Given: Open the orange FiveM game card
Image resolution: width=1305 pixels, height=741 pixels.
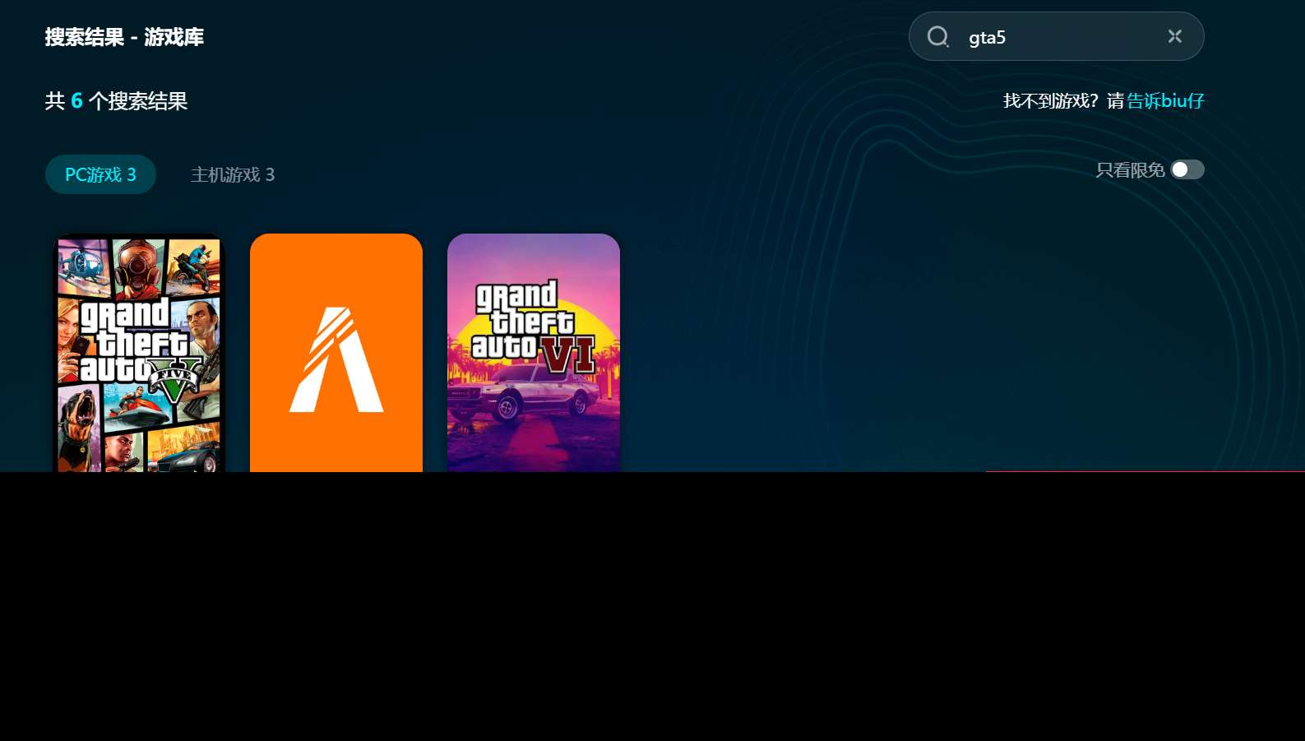Looking at the screenshot, I should (336, 353).
